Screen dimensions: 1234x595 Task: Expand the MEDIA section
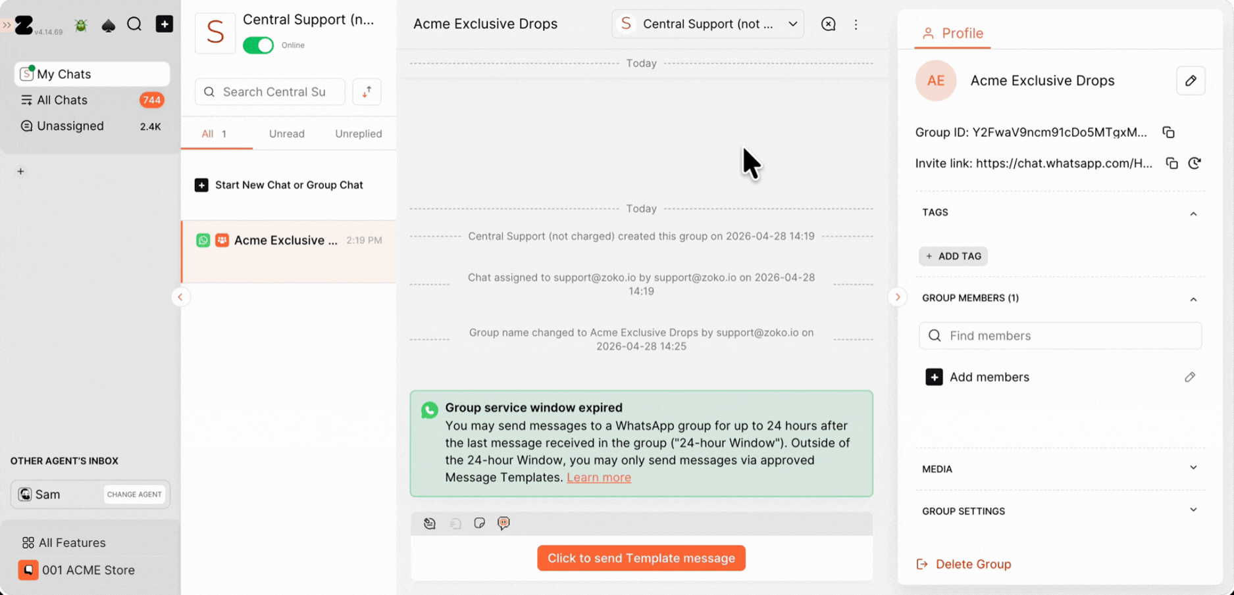(x=1193, y=468)
